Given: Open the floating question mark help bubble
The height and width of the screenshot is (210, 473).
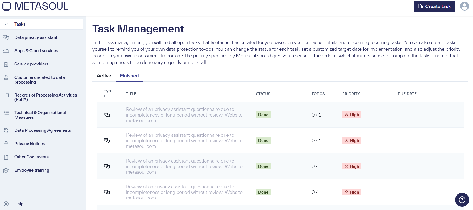Looking at the screenshot, I should pos(462,200).
